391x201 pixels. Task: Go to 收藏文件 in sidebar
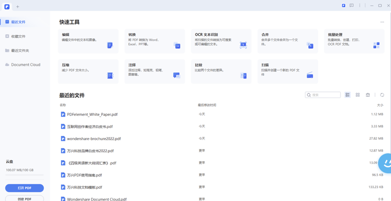click(x=18, y=36)
